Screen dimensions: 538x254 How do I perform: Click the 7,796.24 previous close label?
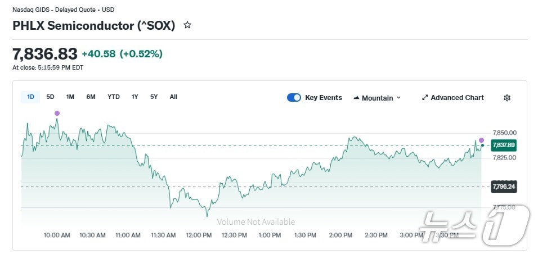tap(504, 187)
